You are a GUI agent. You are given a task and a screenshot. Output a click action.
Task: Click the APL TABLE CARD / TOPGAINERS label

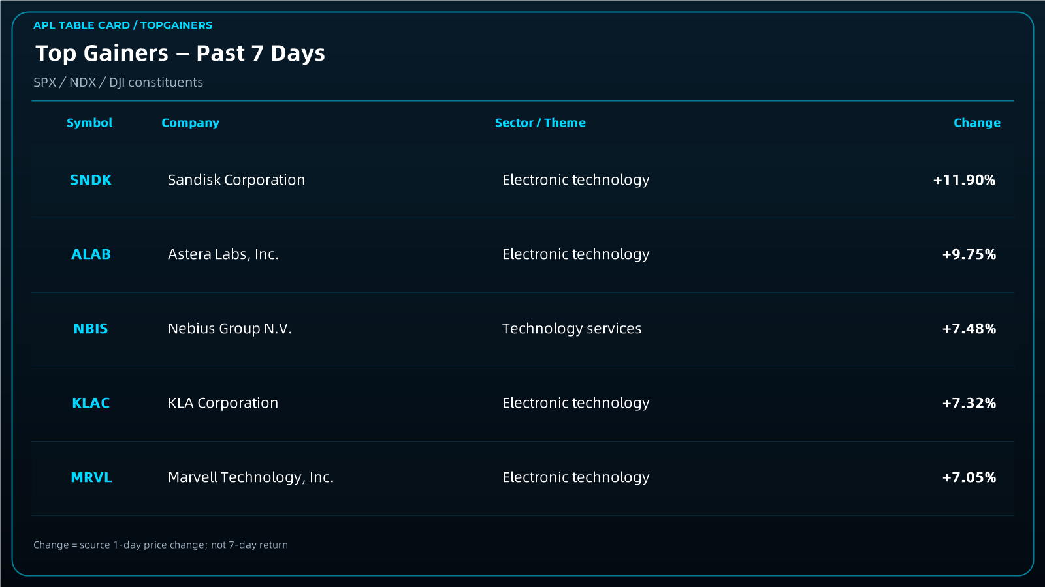click(123, 25)
